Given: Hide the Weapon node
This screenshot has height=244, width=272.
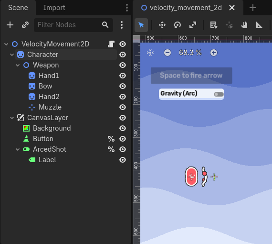Looking at the screenshot, I should coord(123,65).
